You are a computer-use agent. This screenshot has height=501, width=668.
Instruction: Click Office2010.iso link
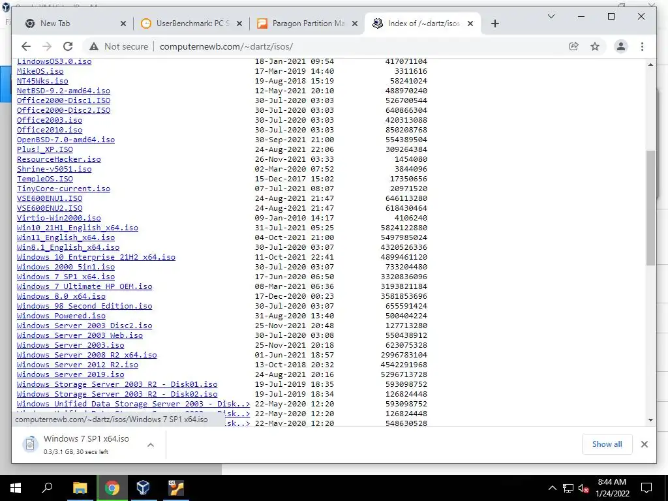pyautogui.click(x=50, y=130)
